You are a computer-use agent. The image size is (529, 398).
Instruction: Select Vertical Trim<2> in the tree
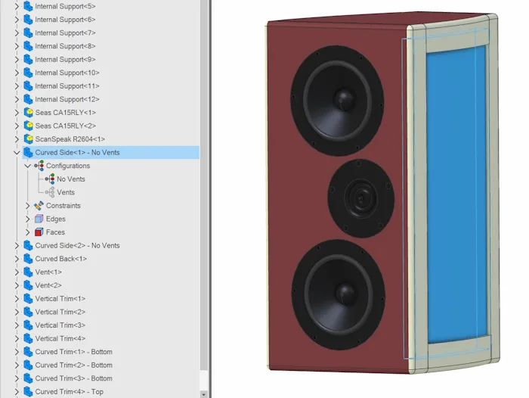pyautogui.click(x=60, y=312)
